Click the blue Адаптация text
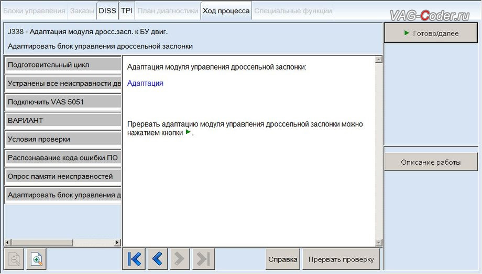Screen dimensions: 482x274 point(145,83)
